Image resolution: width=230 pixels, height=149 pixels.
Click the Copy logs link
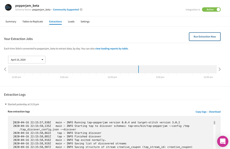click(x=201, y=112)
